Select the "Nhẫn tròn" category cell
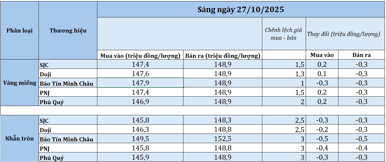Image resolution: width=386 pixels, height=162 pixels. click(x=19, y=138)
